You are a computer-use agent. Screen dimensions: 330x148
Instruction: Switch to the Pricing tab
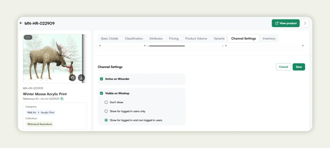click(174, 38)
